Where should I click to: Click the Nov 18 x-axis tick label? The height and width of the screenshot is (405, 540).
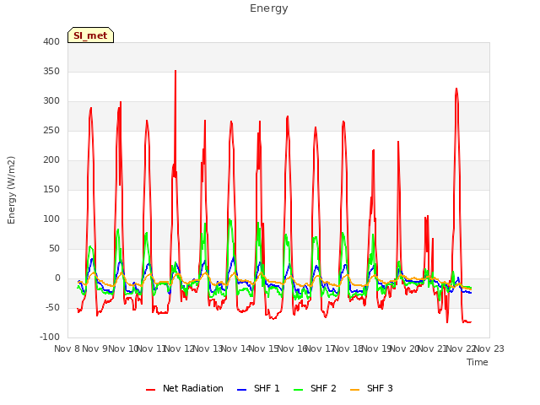coord(348,348)
